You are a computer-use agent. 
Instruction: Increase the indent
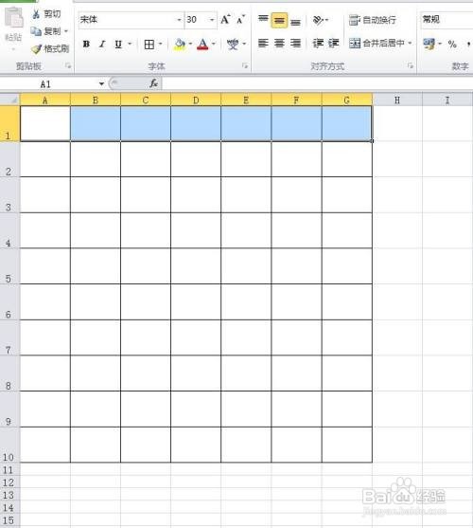334,43
